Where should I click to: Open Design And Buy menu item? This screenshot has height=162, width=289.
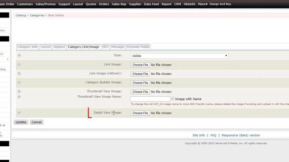[220, 4]
